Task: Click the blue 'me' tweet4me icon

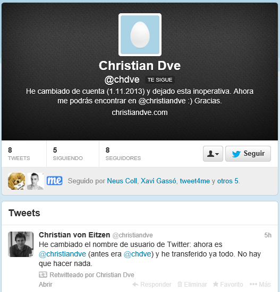Action: [x=55, y=181]
